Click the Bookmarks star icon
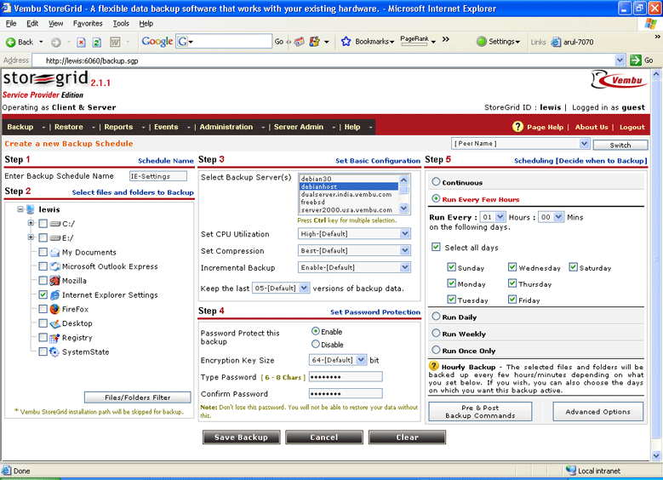Screen dimensions: 663x480 click(346, 42)
